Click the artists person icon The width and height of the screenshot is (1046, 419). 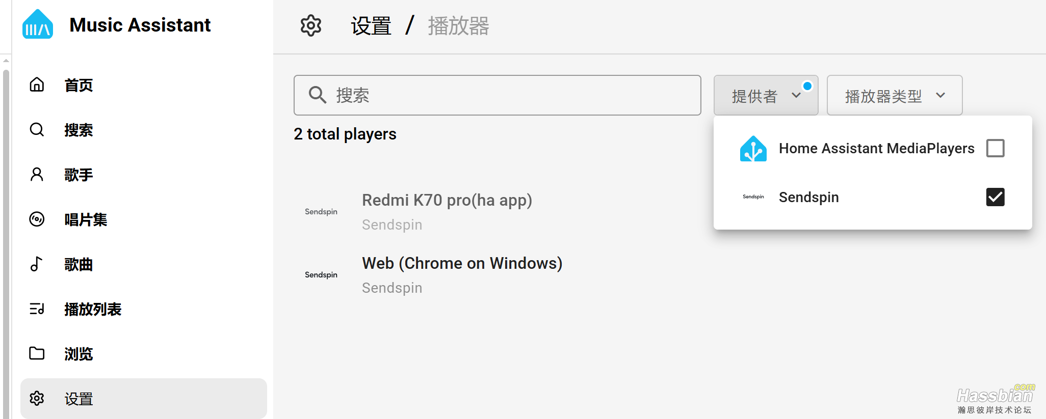pos(37,175)
